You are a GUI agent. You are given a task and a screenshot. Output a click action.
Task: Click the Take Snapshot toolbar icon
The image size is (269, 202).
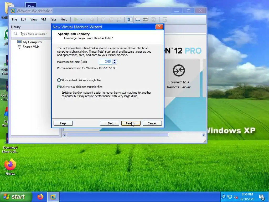coord(103,19)
